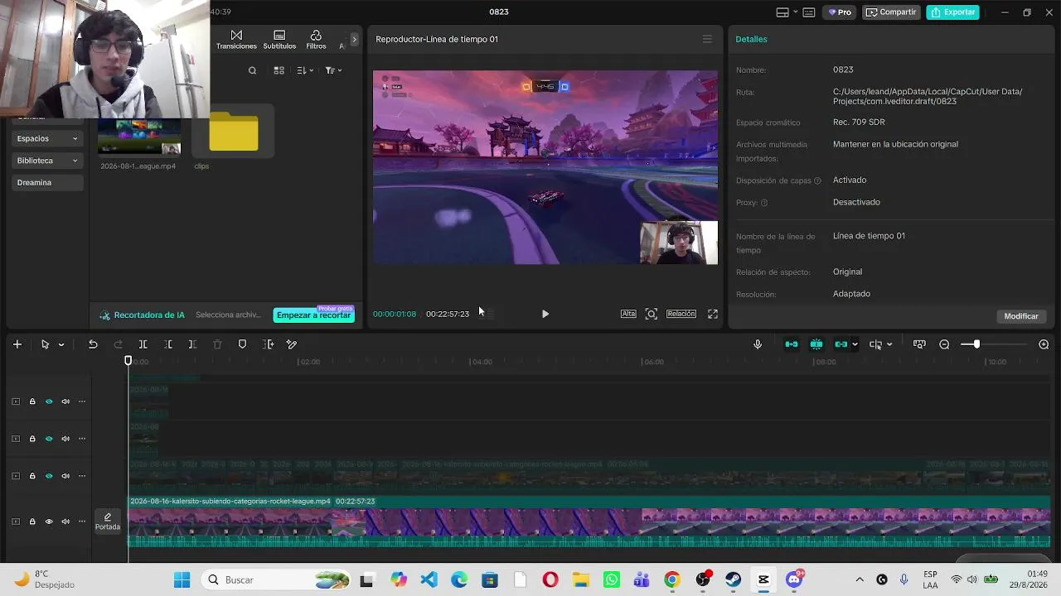The height and width of the screenshot is (596, 1061).
Task: Redo the last undone edit
Action: click(x=118, y=344)
